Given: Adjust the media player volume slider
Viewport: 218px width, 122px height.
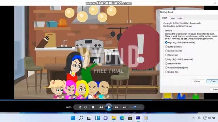Looking at the screenshot, I should (x=135, y=107).
